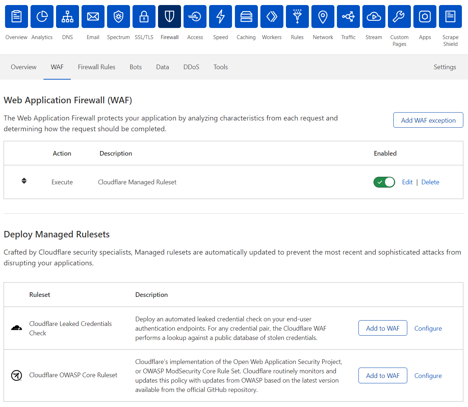Screen dimensions: 468x407
Task: Select the DNS icon
Action: click(67, 16)
